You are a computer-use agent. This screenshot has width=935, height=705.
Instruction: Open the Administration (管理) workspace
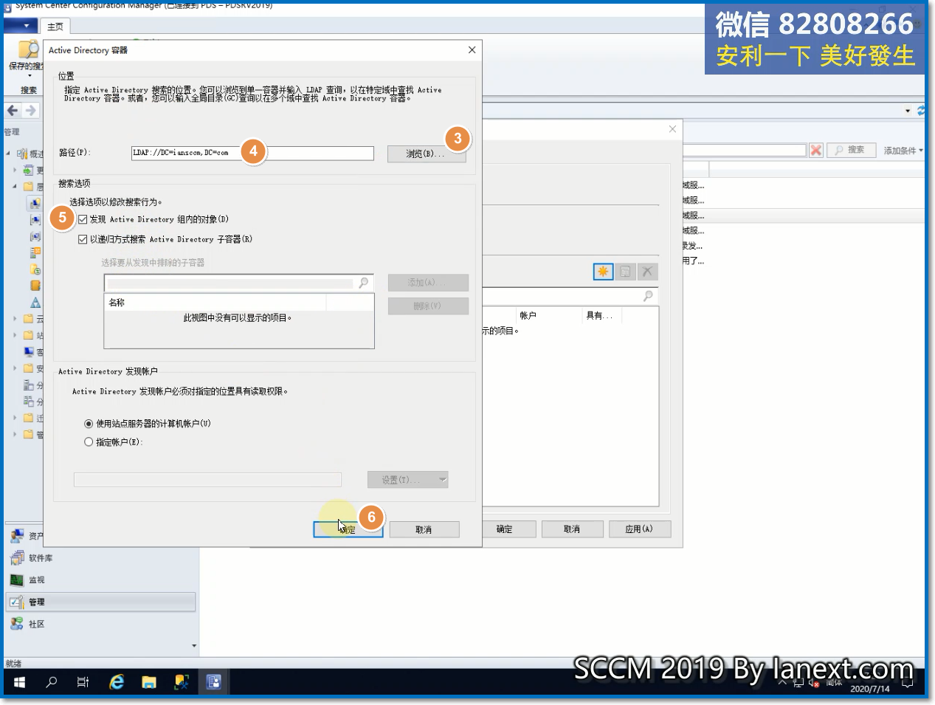pyautogui.click(x=101, y=602)
